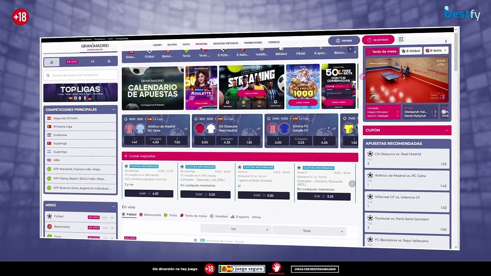Viewport: 491px width, 276px height.
Task: Click the search magnifier icon in sidebar
Action: 48,75
